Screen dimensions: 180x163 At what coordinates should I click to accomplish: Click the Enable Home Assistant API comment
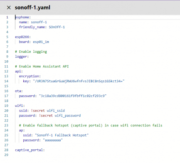click(42, 67)
